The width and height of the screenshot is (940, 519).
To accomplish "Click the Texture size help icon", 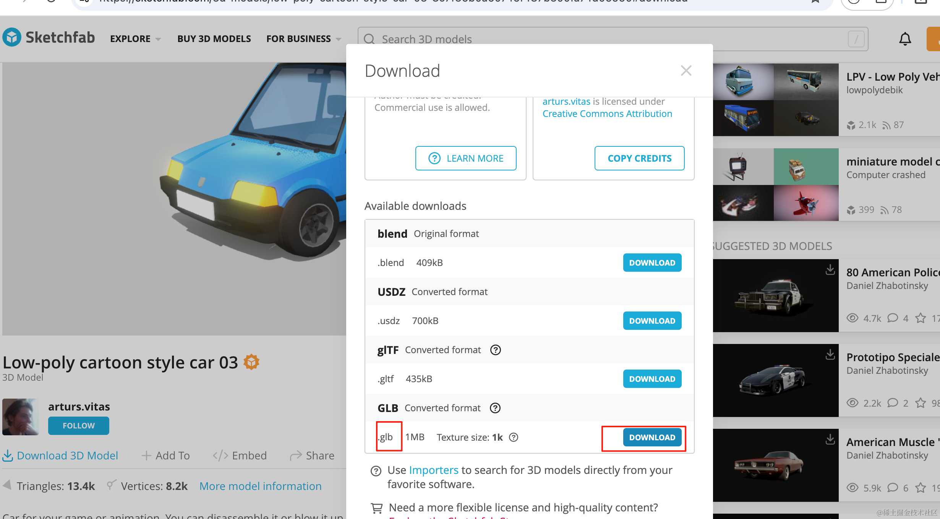I will (514, 437).
